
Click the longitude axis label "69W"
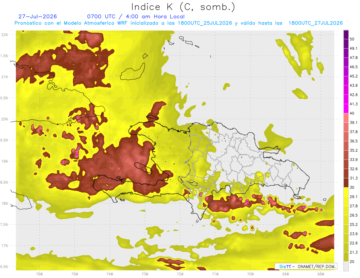tap(285, 274)
